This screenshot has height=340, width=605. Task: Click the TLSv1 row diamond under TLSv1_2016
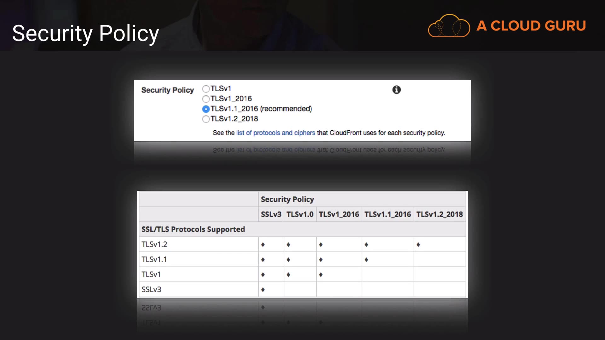point(321,275)
